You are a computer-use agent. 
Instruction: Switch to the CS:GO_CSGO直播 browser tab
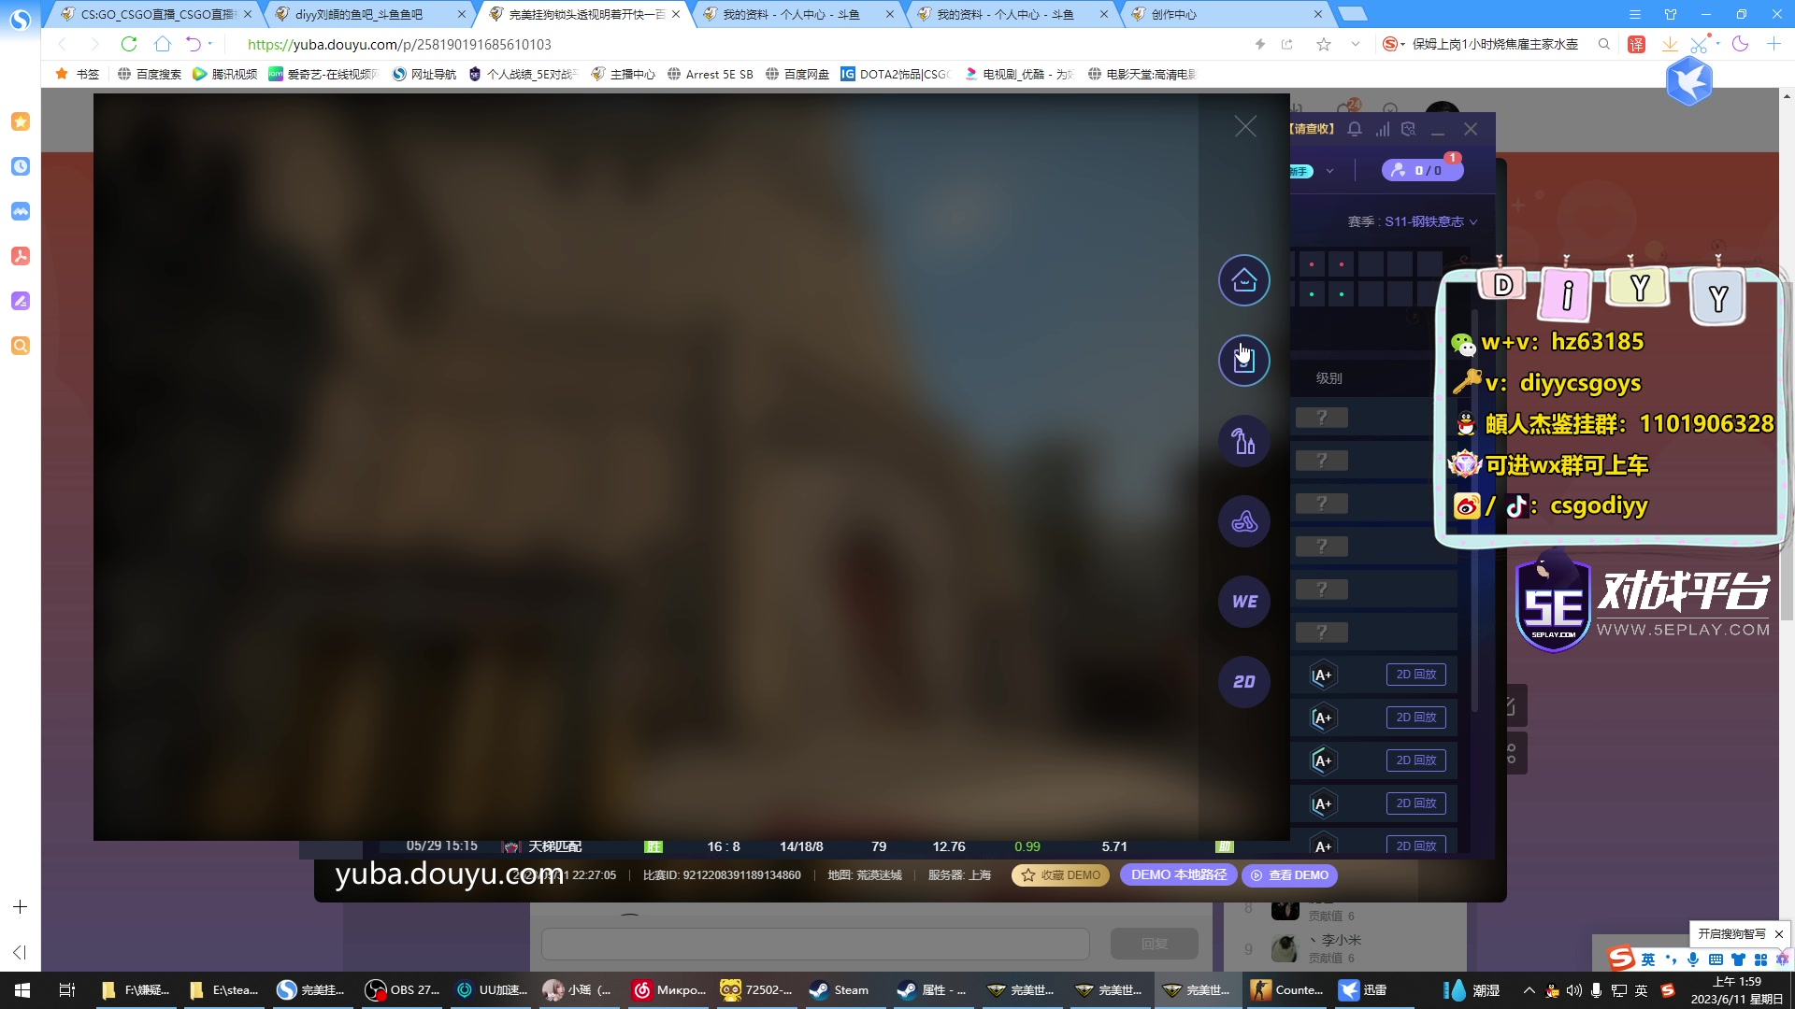[x=155, y=14]
